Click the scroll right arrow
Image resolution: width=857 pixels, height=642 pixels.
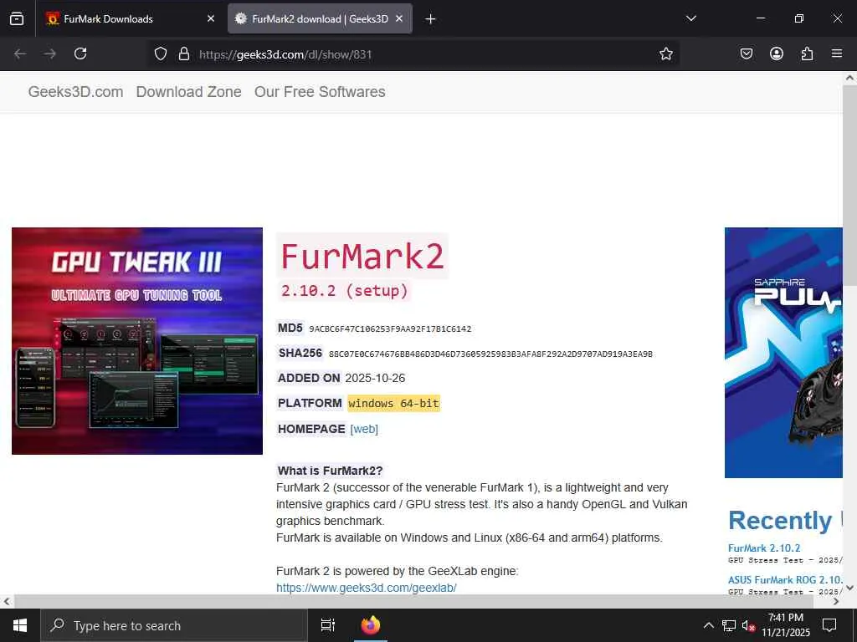[x=836, y=602]
